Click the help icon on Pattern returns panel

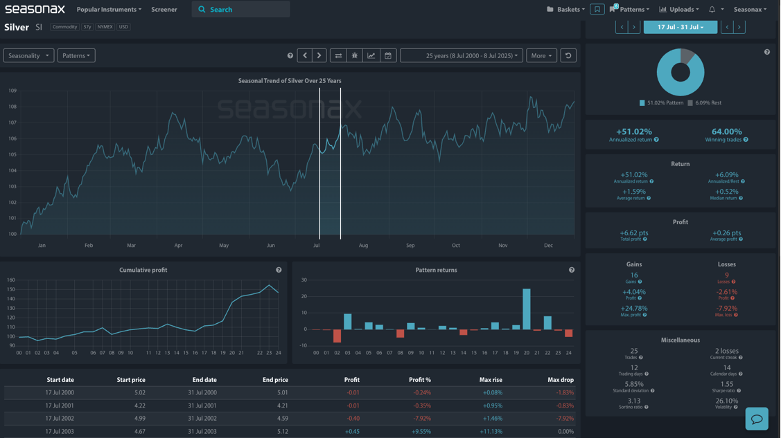click(x=572, y=270)
